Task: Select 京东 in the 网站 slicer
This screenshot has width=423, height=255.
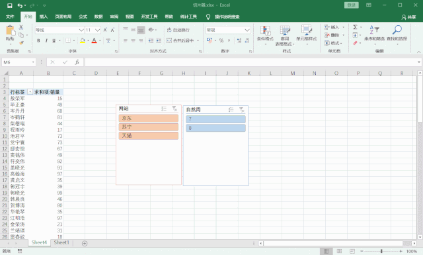Action: point(148,118)
